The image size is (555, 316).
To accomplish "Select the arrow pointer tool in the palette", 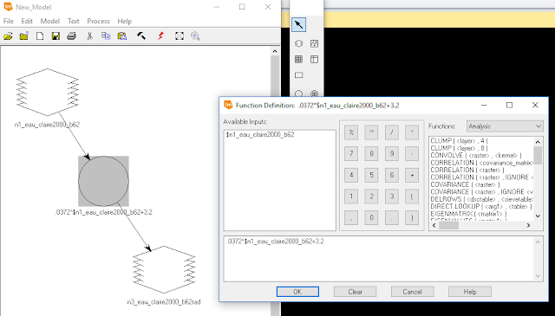I will pos(298,25).
